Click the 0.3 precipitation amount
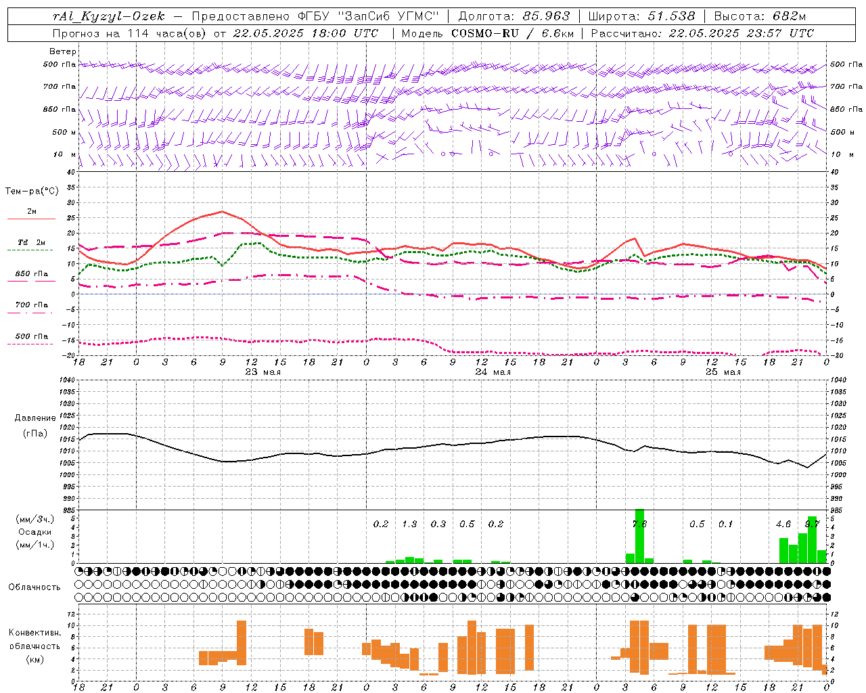 tap(438, 524)
